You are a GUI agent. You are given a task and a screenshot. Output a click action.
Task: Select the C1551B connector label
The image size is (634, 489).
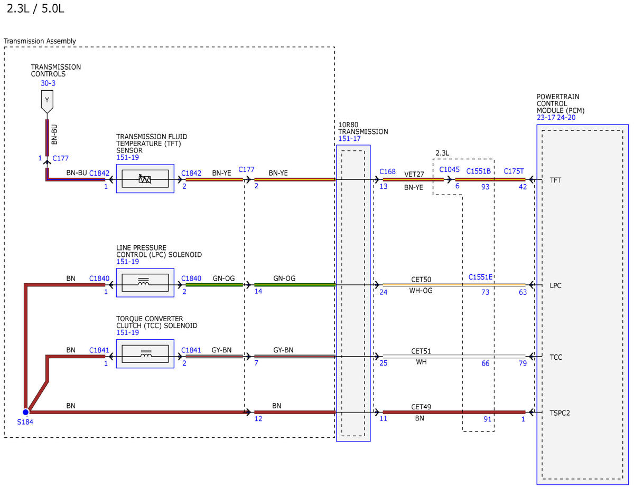pyautogui.click(x=479, y=171)
